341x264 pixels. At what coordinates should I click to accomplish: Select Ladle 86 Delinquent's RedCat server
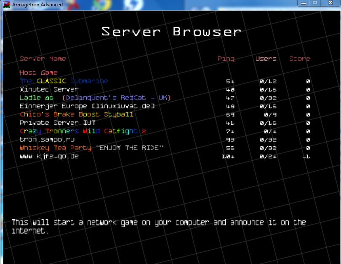pyautogui.click(x=95, y=98)
